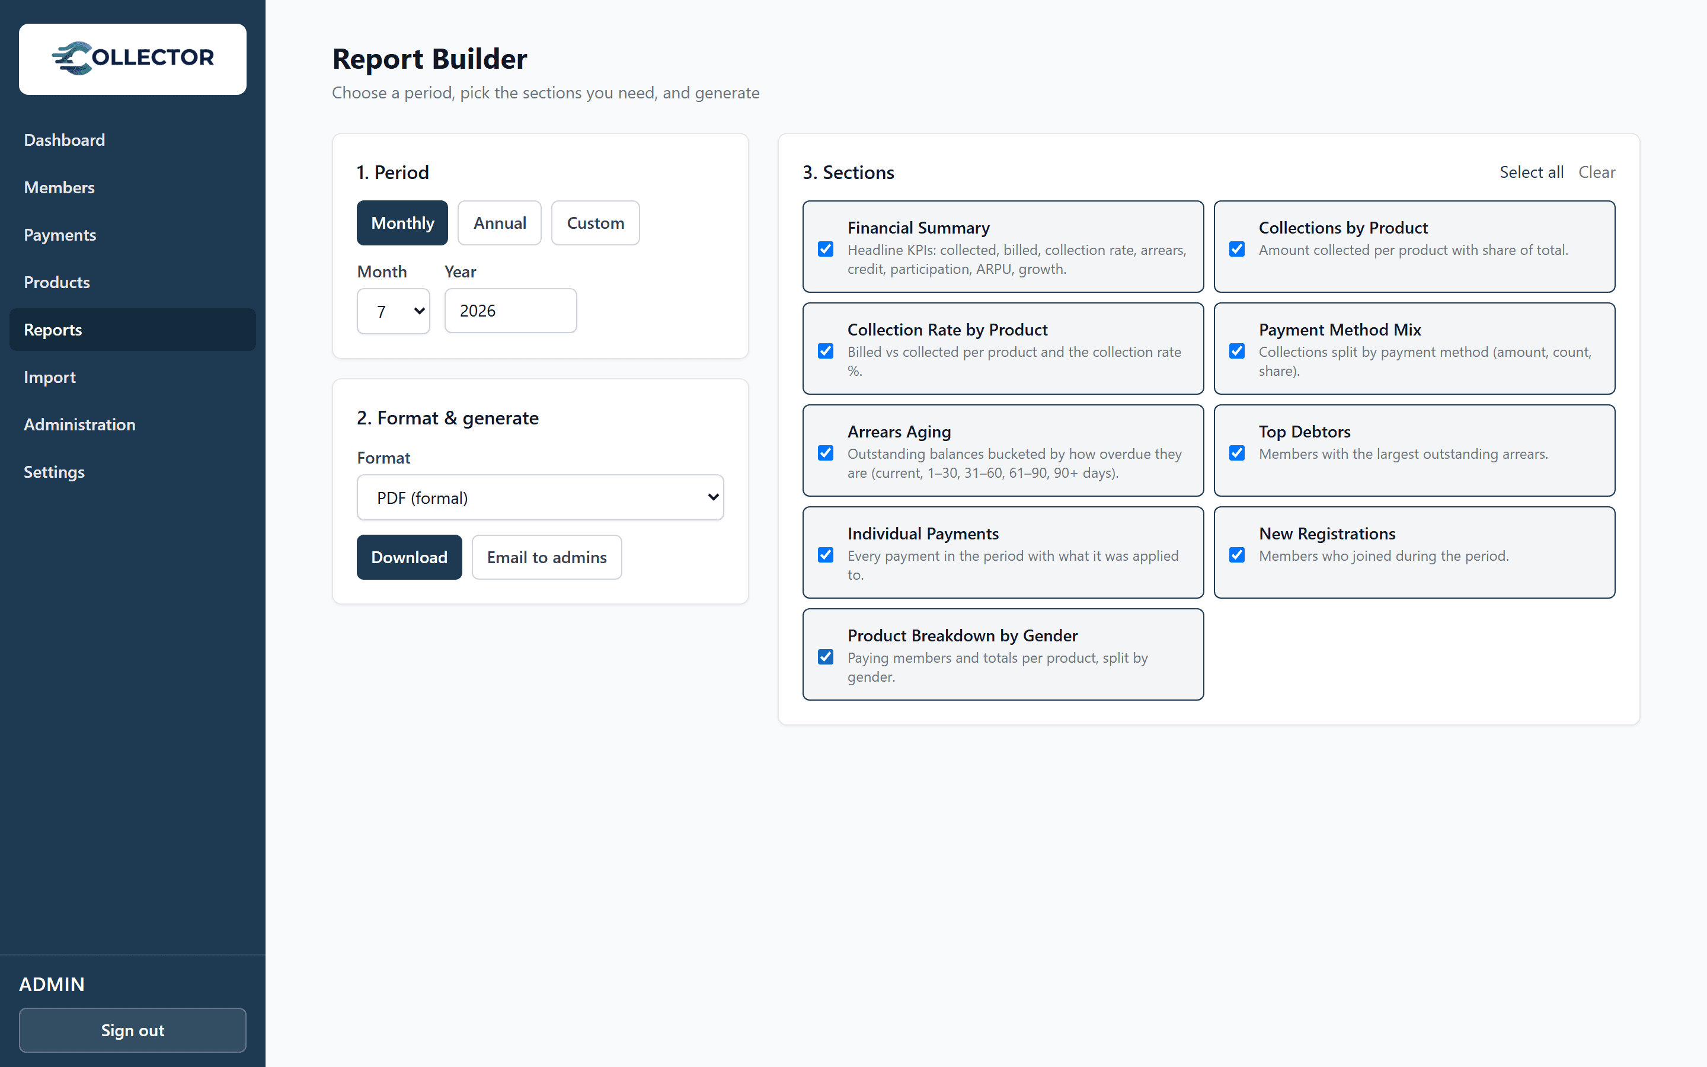Click the Collector logo
1707x1067 pixels.
[133, 59]
